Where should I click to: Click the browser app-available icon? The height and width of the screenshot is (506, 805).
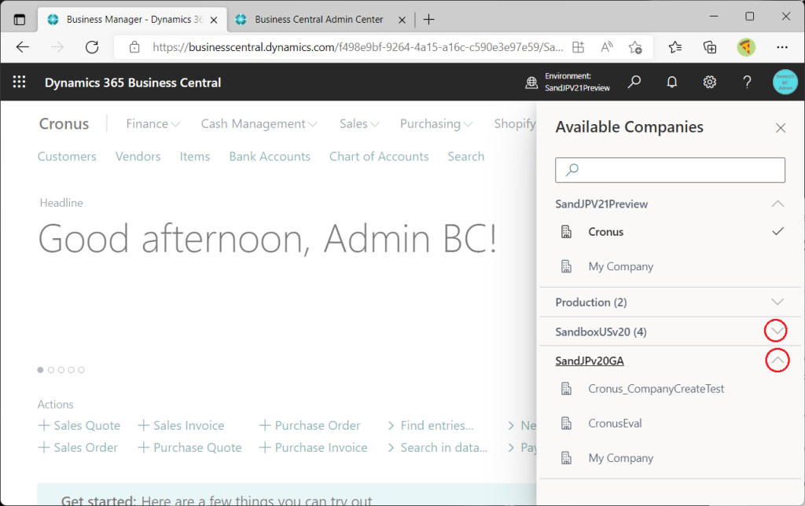tap(578, 47)
